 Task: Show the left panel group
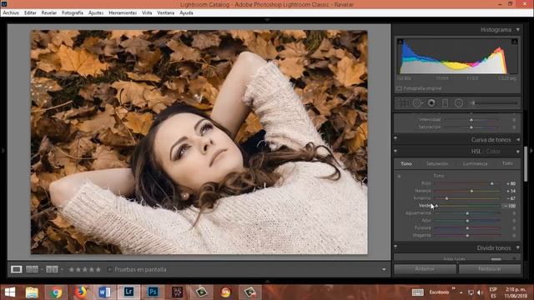(x=3, y=150)
